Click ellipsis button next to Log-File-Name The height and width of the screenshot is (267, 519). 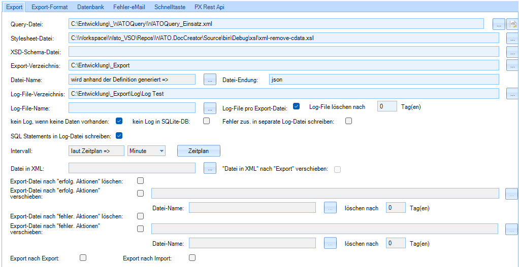[x=210, y=107]
